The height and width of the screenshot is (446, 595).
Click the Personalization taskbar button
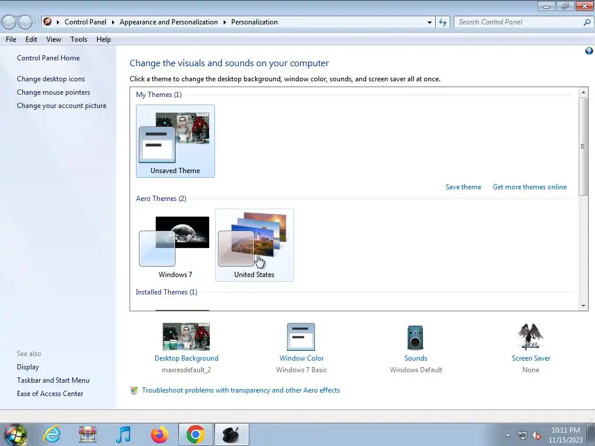pos(231,434)
